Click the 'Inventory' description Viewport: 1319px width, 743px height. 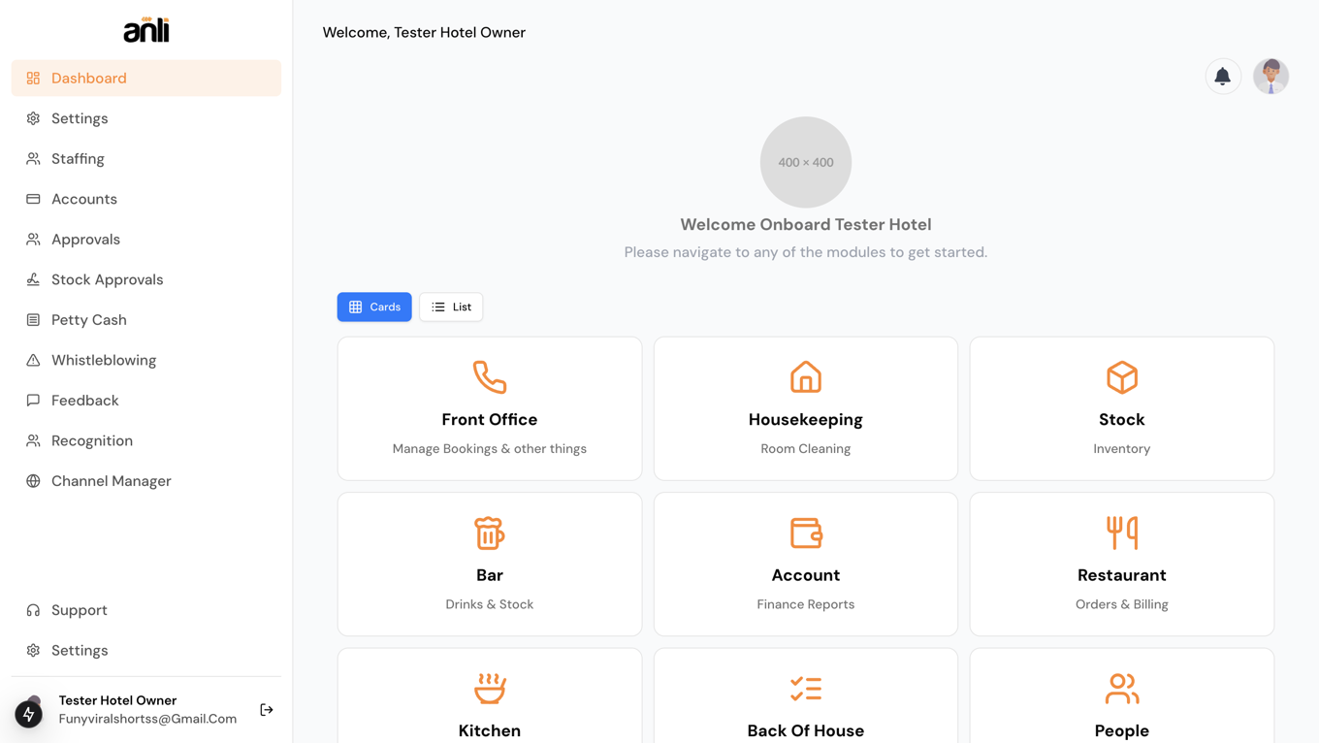click(x=1122, y=449)
